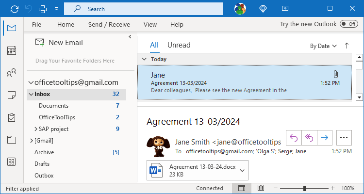Reverse sort order with the up arrow

tap(347, 46)
